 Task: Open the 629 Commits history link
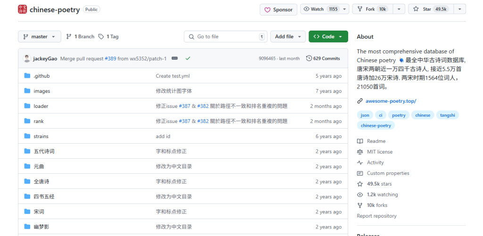pos(323,58)
